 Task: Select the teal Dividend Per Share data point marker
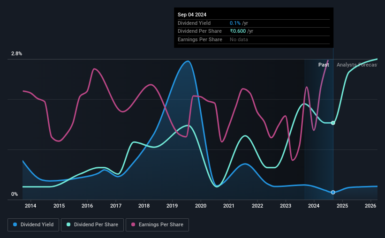click(x=333, y=123)
